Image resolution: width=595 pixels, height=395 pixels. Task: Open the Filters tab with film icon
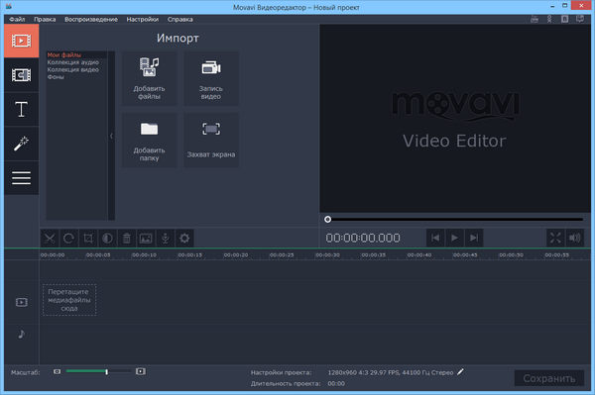point(21,75)
